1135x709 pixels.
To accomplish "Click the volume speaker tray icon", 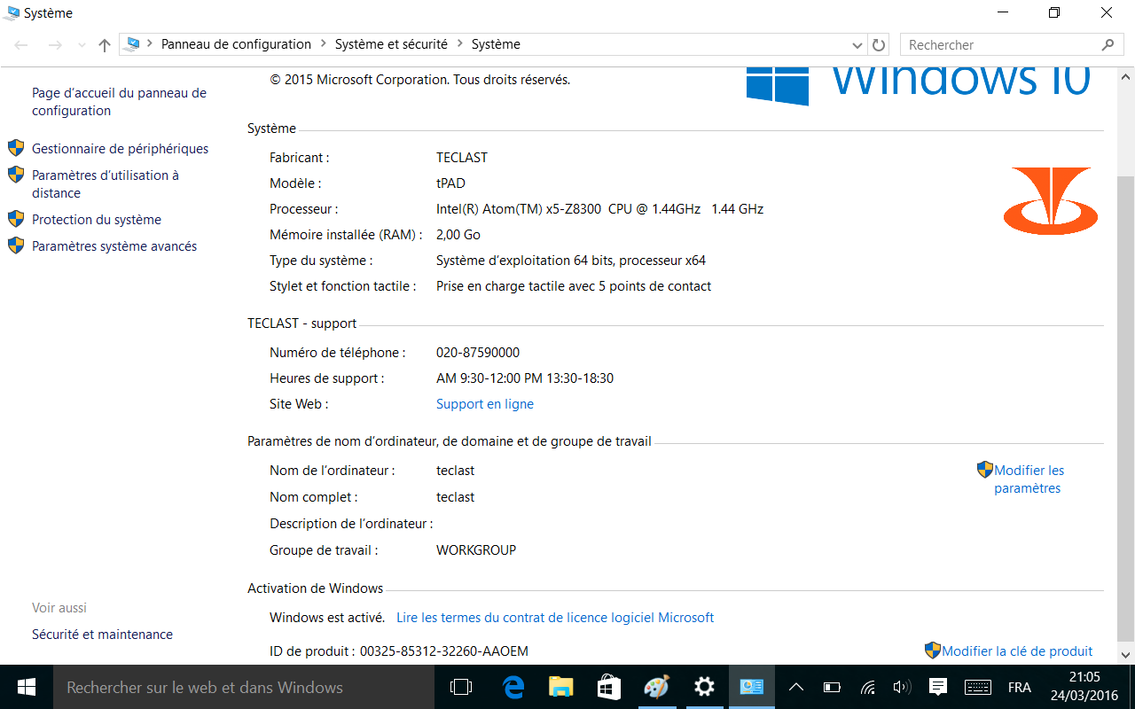I will pos(902,687).
